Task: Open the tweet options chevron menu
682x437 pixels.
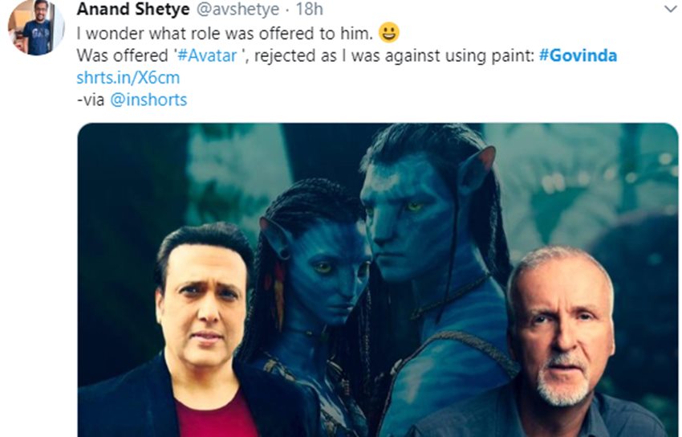Action: 670,9
